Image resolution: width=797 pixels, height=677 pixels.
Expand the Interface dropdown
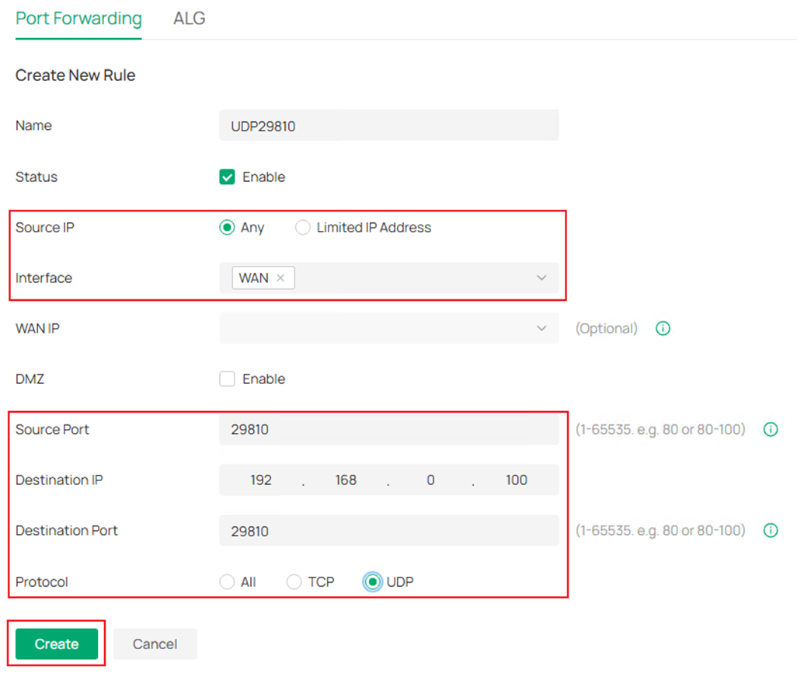pyautogui.click(x=541, y=277)
